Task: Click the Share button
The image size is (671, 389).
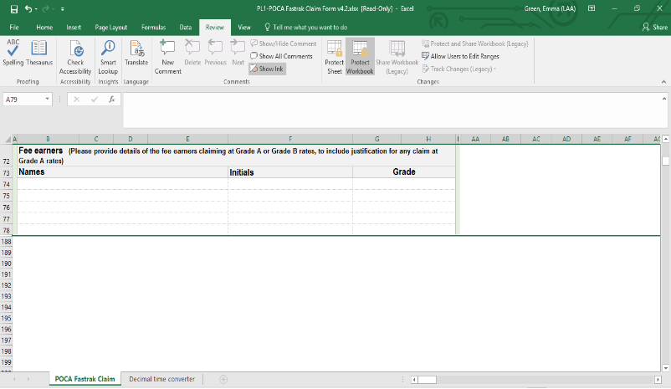Action: pyautogui.click(x=655, y=28)
